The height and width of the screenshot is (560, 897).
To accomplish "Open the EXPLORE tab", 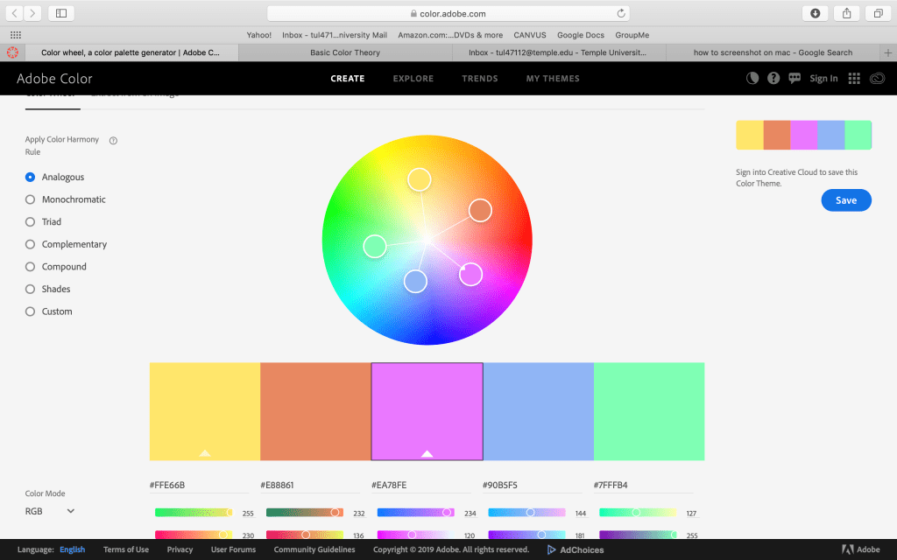I will pyautogui.click(x=413, y=79).
